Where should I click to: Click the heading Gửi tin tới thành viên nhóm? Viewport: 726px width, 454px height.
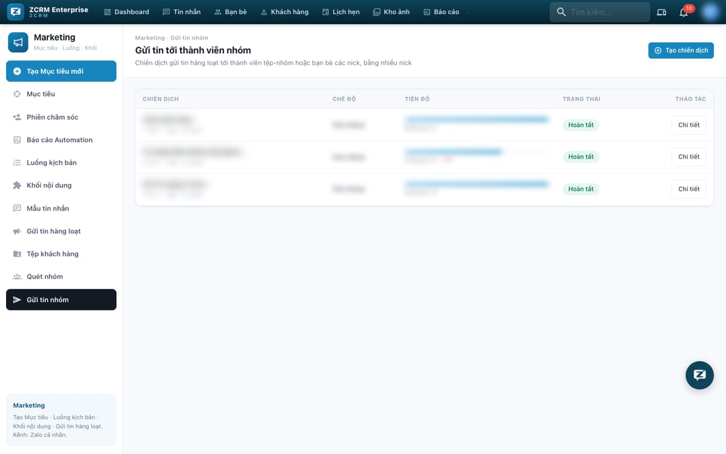[193, 50]
